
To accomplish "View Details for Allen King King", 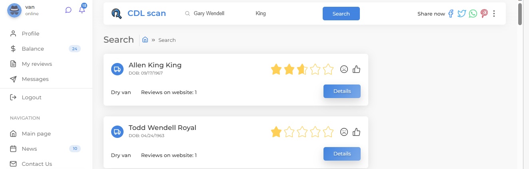I will coord(342,91).
